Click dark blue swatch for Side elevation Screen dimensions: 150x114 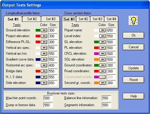coord(38,83)
